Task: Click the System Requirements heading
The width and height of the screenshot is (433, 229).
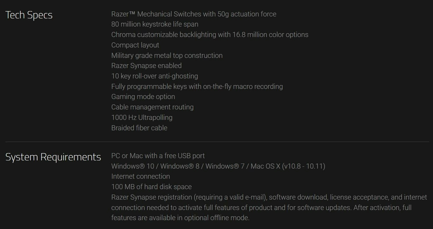Action: coord(53,157)
